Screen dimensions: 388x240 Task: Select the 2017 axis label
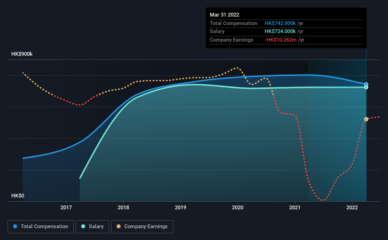pyautogui.click(x=66, y=207)
